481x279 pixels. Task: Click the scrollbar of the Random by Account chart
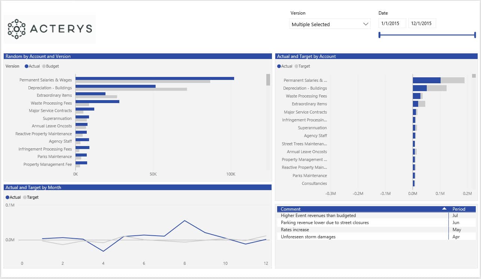pos(268,80)
